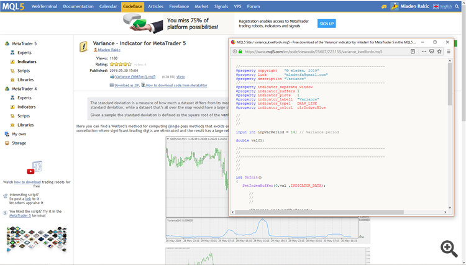
Task: Click the URL field in the popup window
Action: [326, 52]
